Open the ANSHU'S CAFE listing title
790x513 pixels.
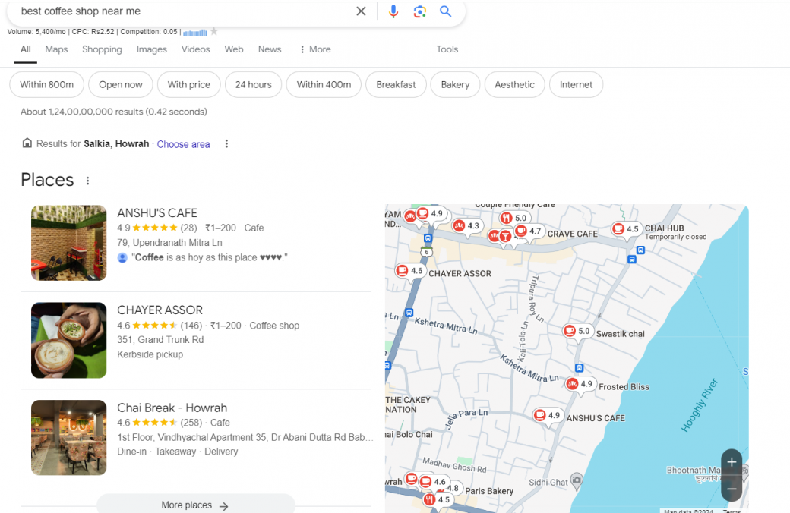(157, 213)
